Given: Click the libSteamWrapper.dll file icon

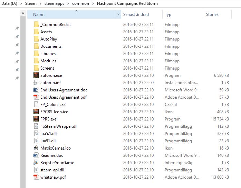Looking at the screenshot, I should tap(36, 126).
